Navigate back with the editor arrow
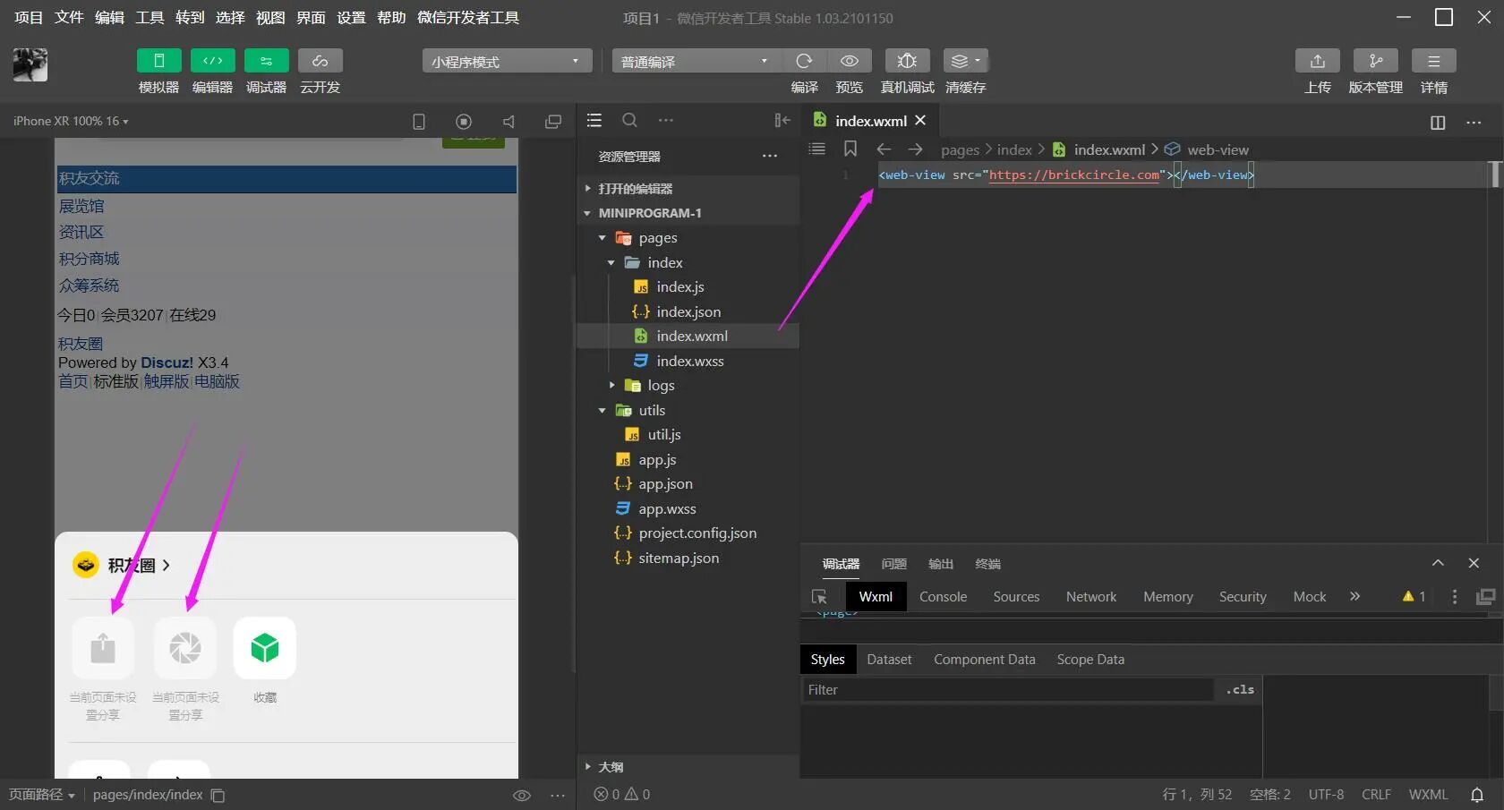1504x810 pixels. [x=884, y=149]
